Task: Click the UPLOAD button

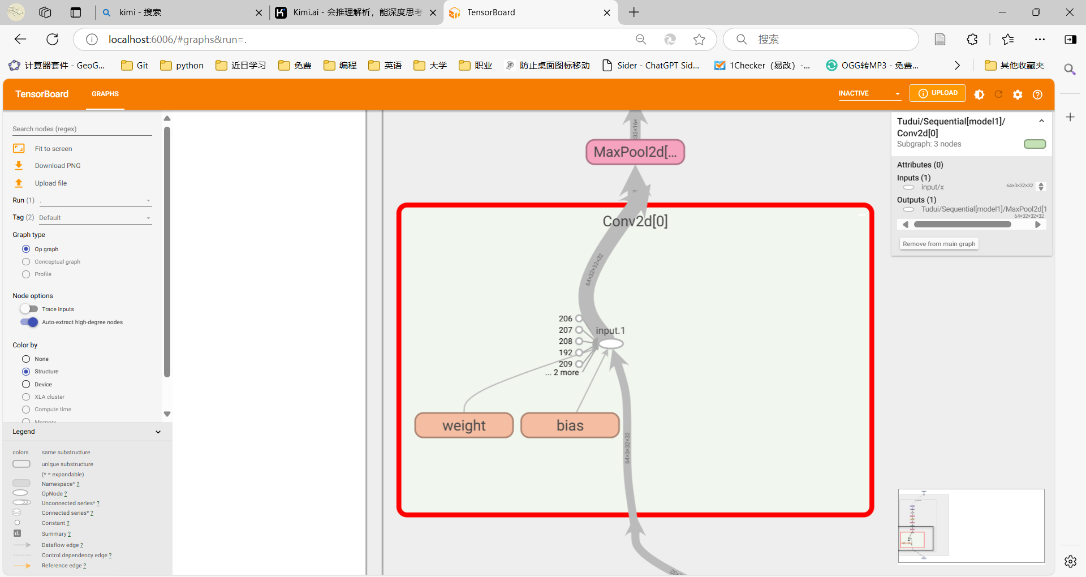Action: [x=937, y=93]
